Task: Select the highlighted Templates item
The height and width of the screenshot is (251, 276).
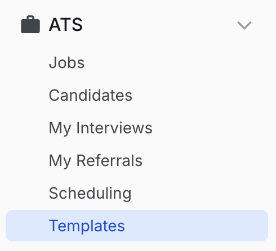Action: tap(137, 226)
